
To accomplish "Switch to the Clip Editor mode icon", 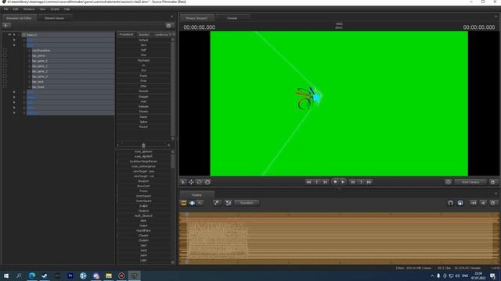I will click(x=184, y=203).
